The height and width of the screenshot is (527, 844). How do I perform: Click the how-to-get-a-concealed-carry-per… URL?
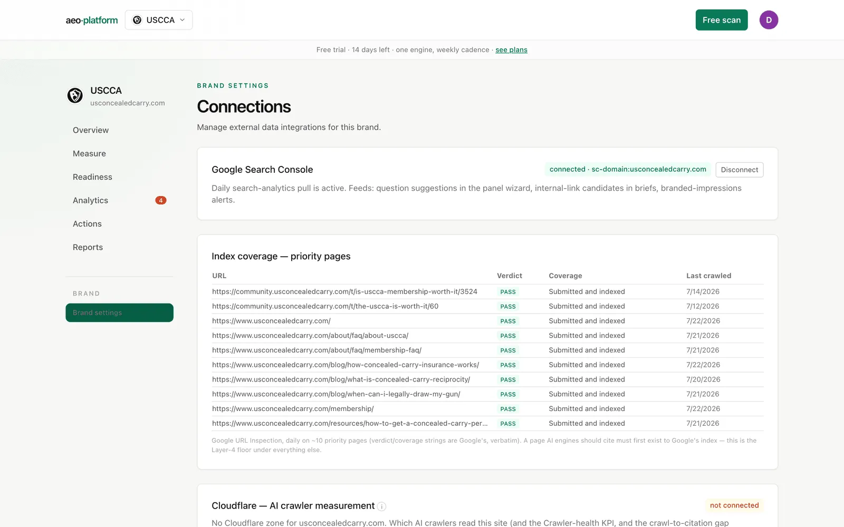[x=350, y=423]
